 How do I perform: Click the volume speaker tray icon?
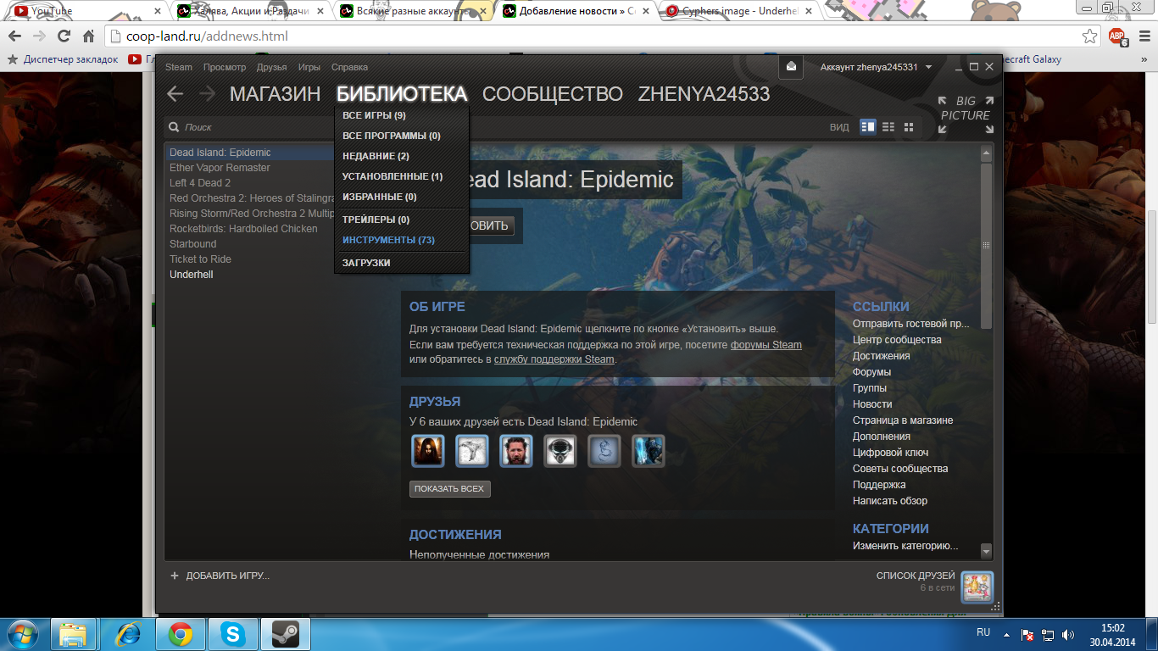click(1067, 634)
